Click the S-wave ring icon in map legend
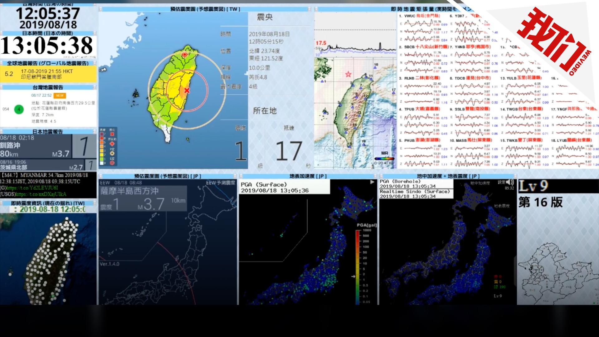The width and height of the screenshot is (599, 337). (x=112, y=163)
